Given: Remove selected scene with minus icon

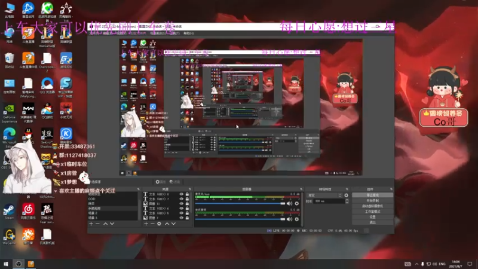Looking at the screenshot, I should 97,224.
